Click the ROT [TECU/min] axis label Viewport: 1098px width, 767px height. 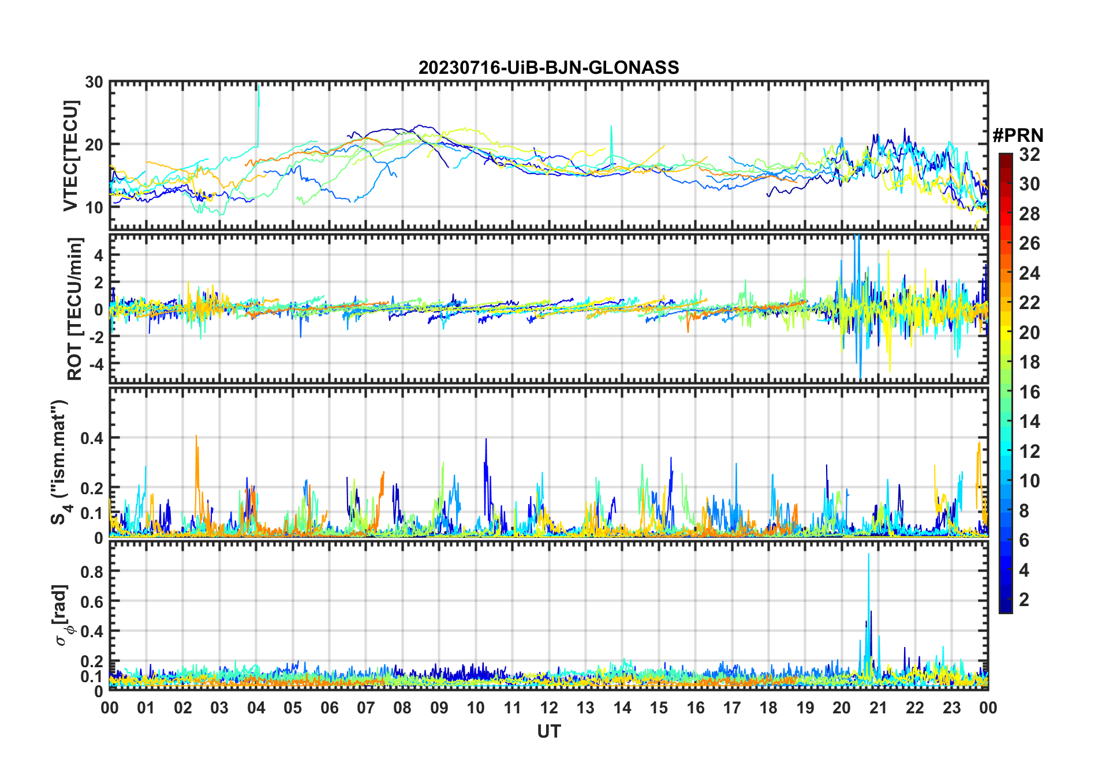pyautogui.click(x=75, y=309)
